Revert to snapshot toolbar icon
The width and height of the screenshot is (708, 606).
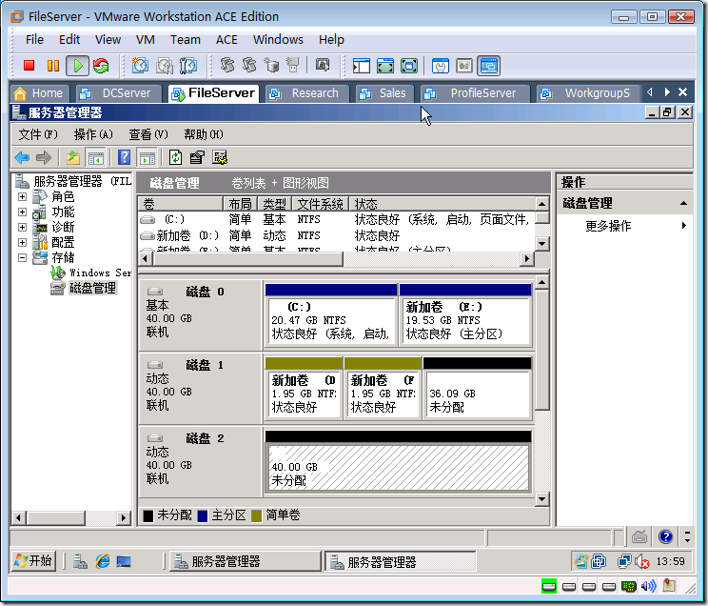pyautogui.click(x=165, y=66)
